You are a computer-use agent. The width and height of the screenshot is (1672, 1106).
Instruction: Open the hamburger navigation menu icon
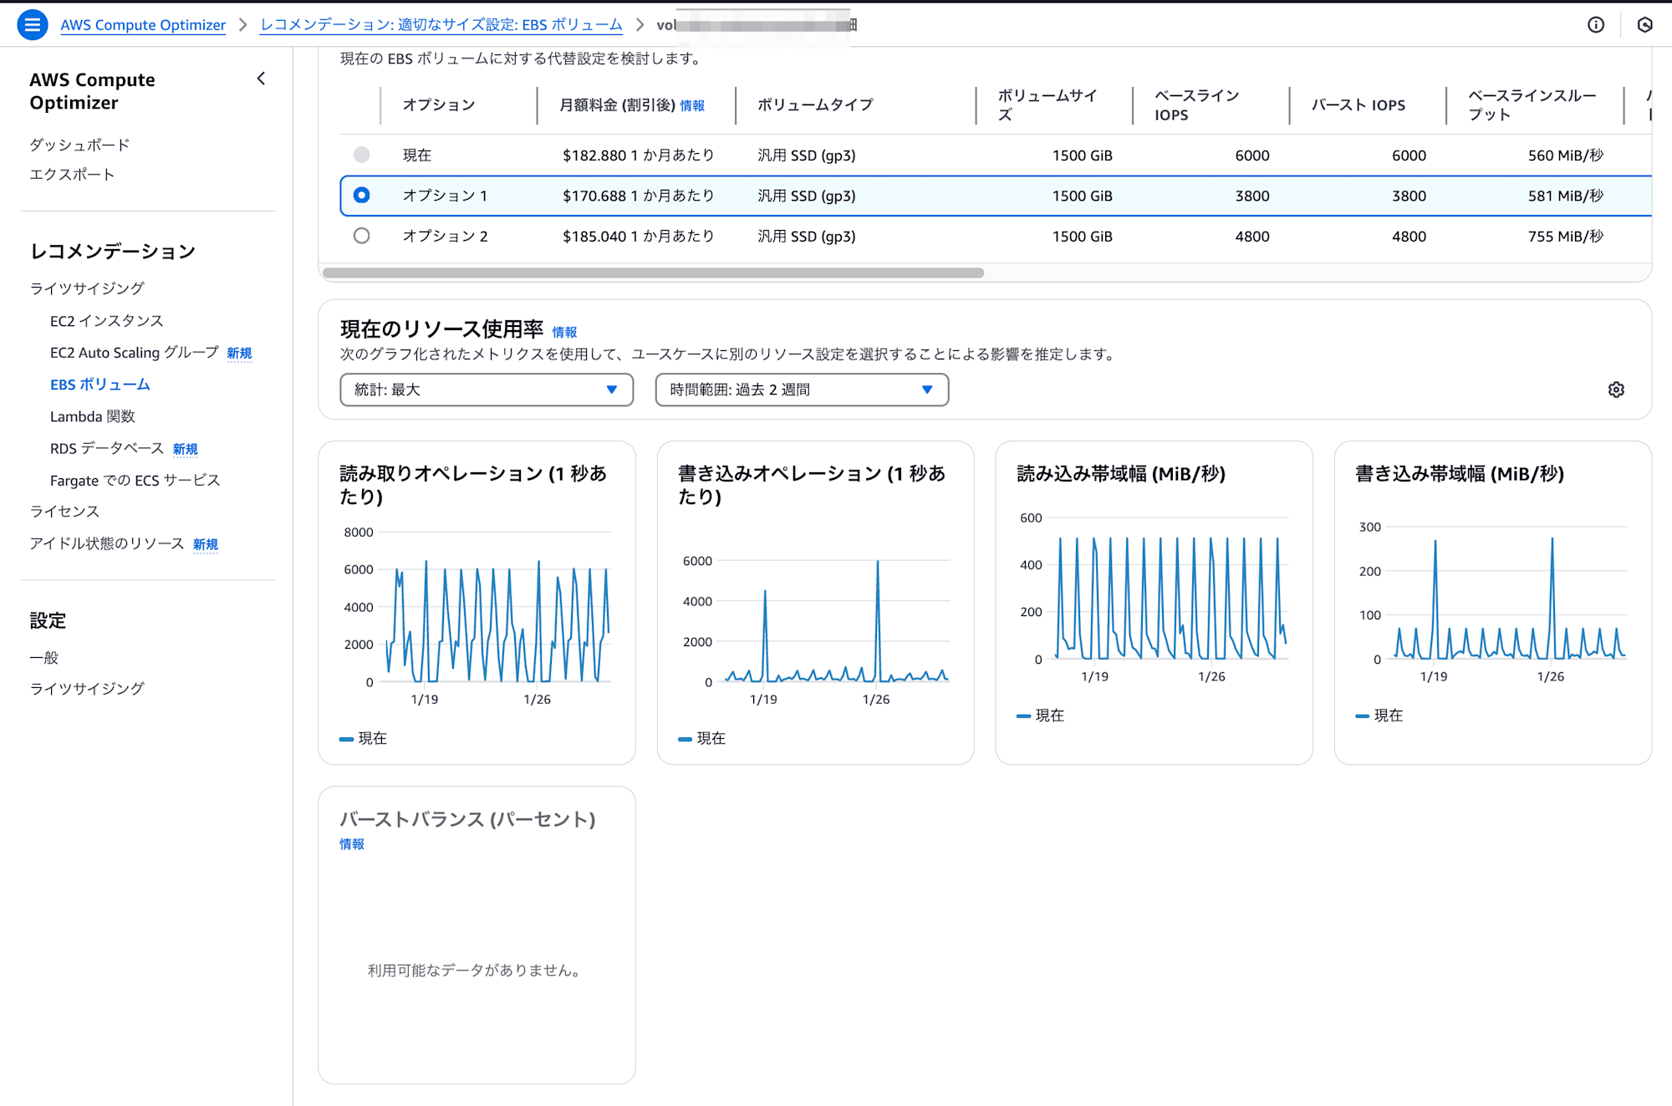[x=32, y=24]
